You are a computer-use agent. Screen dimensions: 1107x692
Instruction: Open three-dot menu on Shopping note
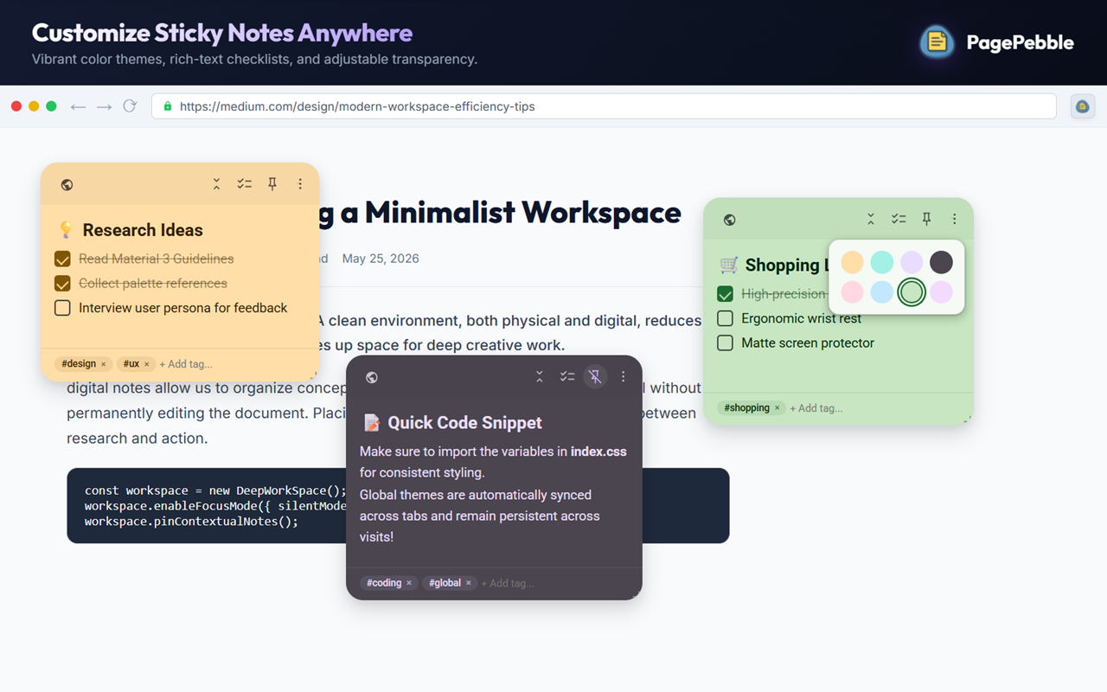pyautogui.click(x=954, y=220)
